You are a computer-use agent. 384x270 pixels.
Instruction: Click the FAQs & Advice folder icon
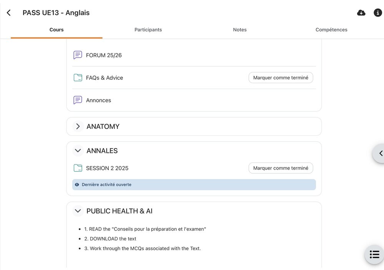tap(78, 78)
